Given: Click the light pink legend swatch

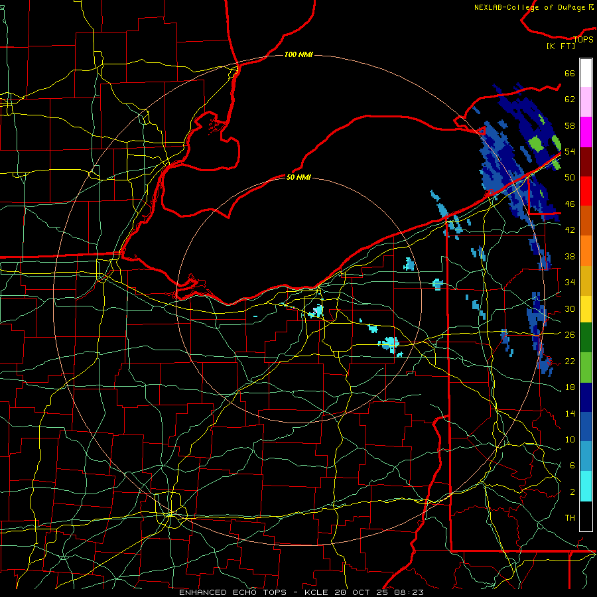Looking at the screenshot, I should (586, 102).
